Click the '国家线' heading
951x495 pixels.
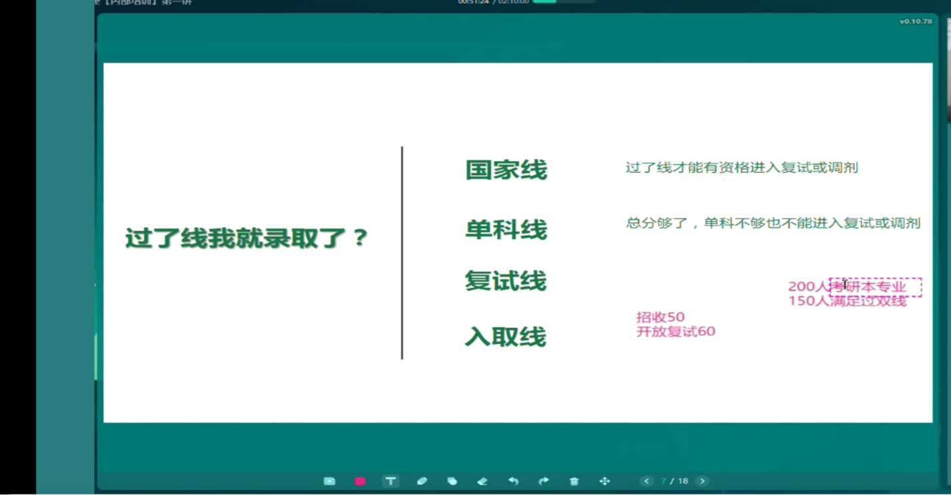(x=506, y=170)
